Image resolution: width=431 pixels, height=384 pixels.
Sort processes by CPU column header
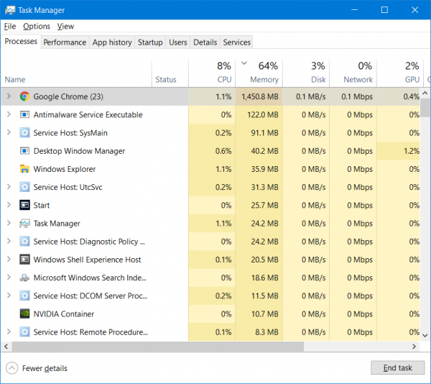pyautogui.click(x=223, y=79)
